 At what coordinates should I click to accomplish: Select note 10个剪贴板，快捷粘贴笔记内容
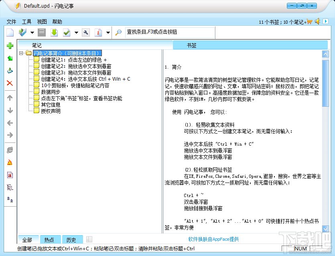point(75,85)
